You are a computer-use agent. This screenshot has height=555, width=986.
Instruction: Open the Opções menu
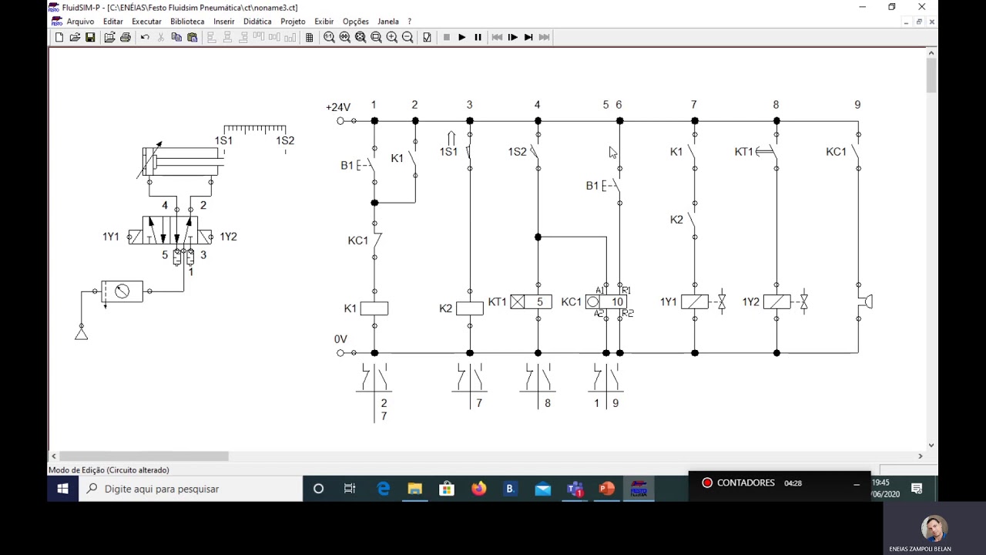click(x=355, y=22)
